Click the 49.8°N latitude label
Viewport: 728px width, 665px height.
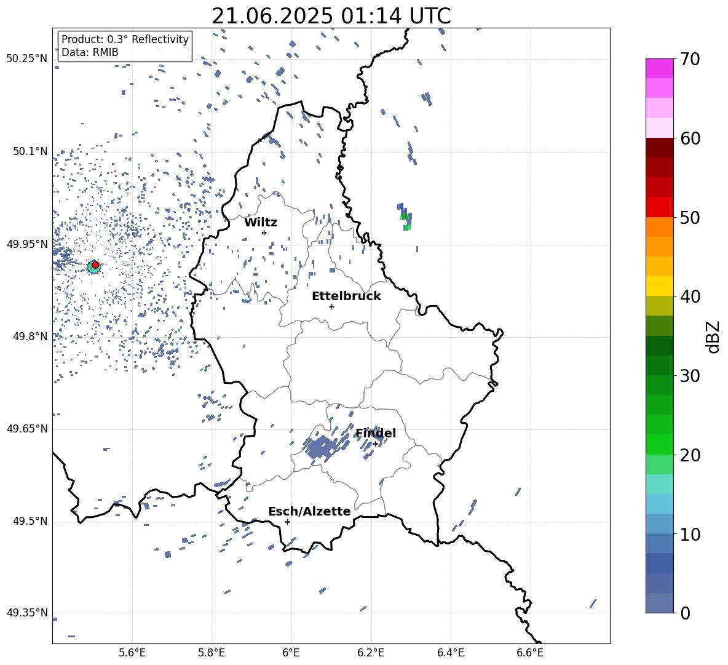point(30,336)
